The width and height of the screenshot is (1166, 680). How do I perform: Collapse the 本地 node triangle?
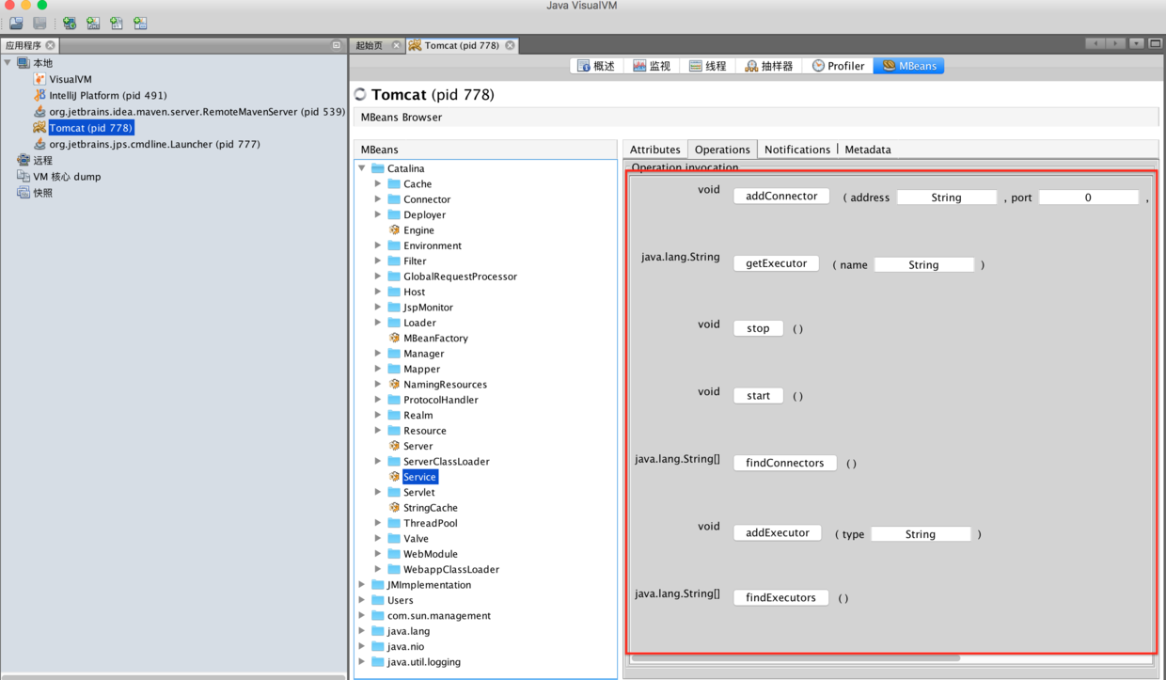8,63
